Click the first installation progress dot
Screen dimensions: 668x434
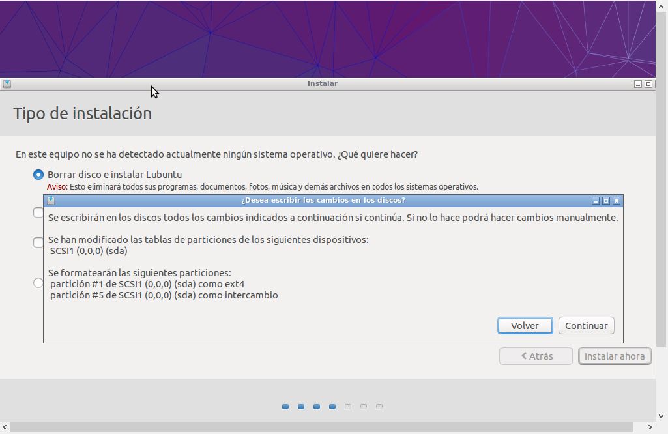point(285,407)
